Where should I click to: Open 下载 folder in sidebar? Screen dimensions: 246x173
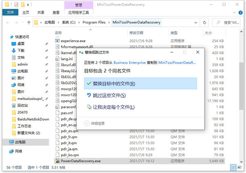tap(21, 51)
